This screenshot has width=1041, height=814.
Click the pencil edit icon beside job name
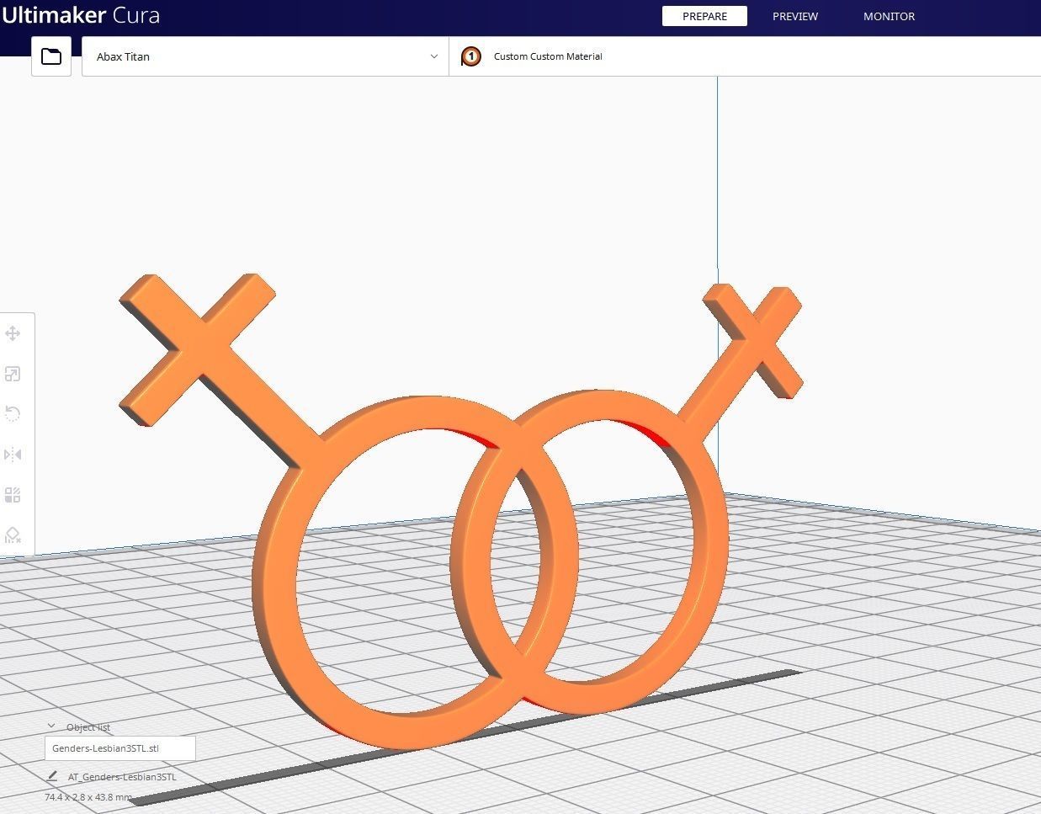pos(52,776)
